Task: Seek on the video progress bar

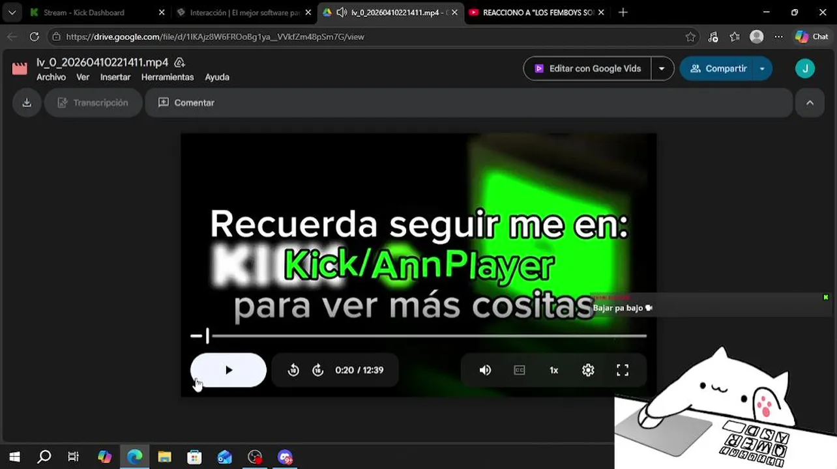Action: tap(419, 336)
